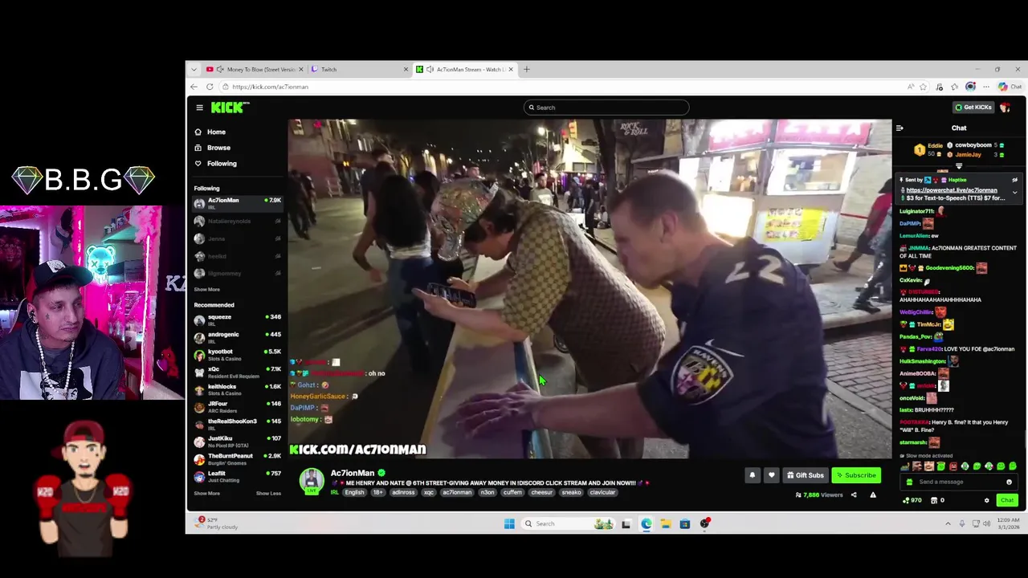The image size is (1028, 578).
Task: Open the chat gift shop icon
Action: pos(934,500)
